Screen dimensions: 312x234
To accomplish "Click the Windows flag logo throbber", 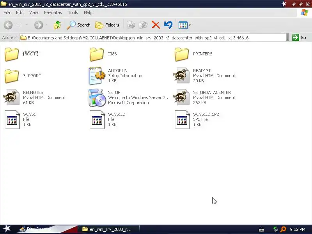I will (304, 12).
